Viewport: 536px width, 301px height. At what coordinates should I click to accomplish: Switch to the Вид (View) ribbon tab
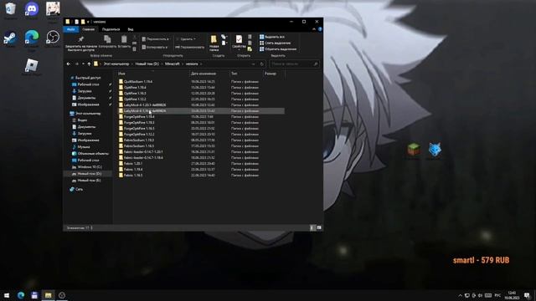tap(131, 29)
